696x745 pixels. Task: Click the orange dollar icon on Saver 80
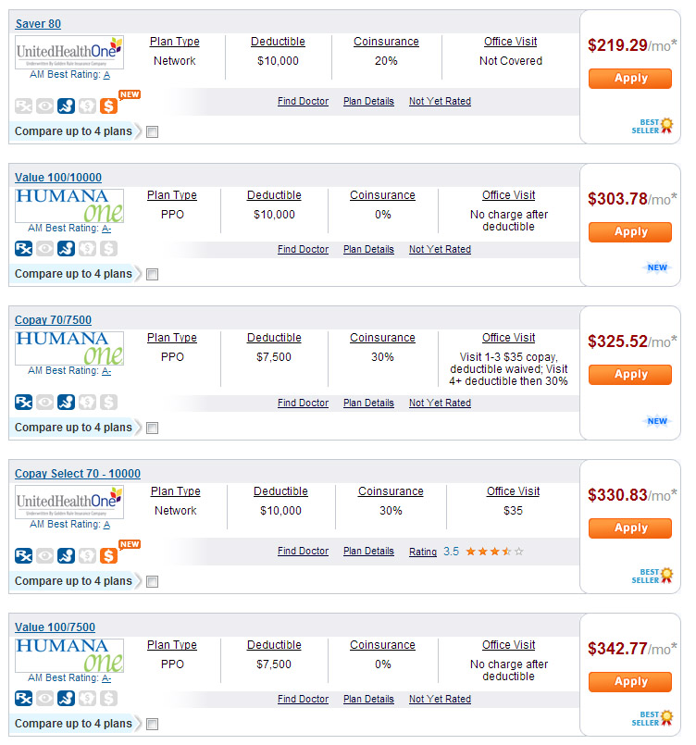point(108,106)
